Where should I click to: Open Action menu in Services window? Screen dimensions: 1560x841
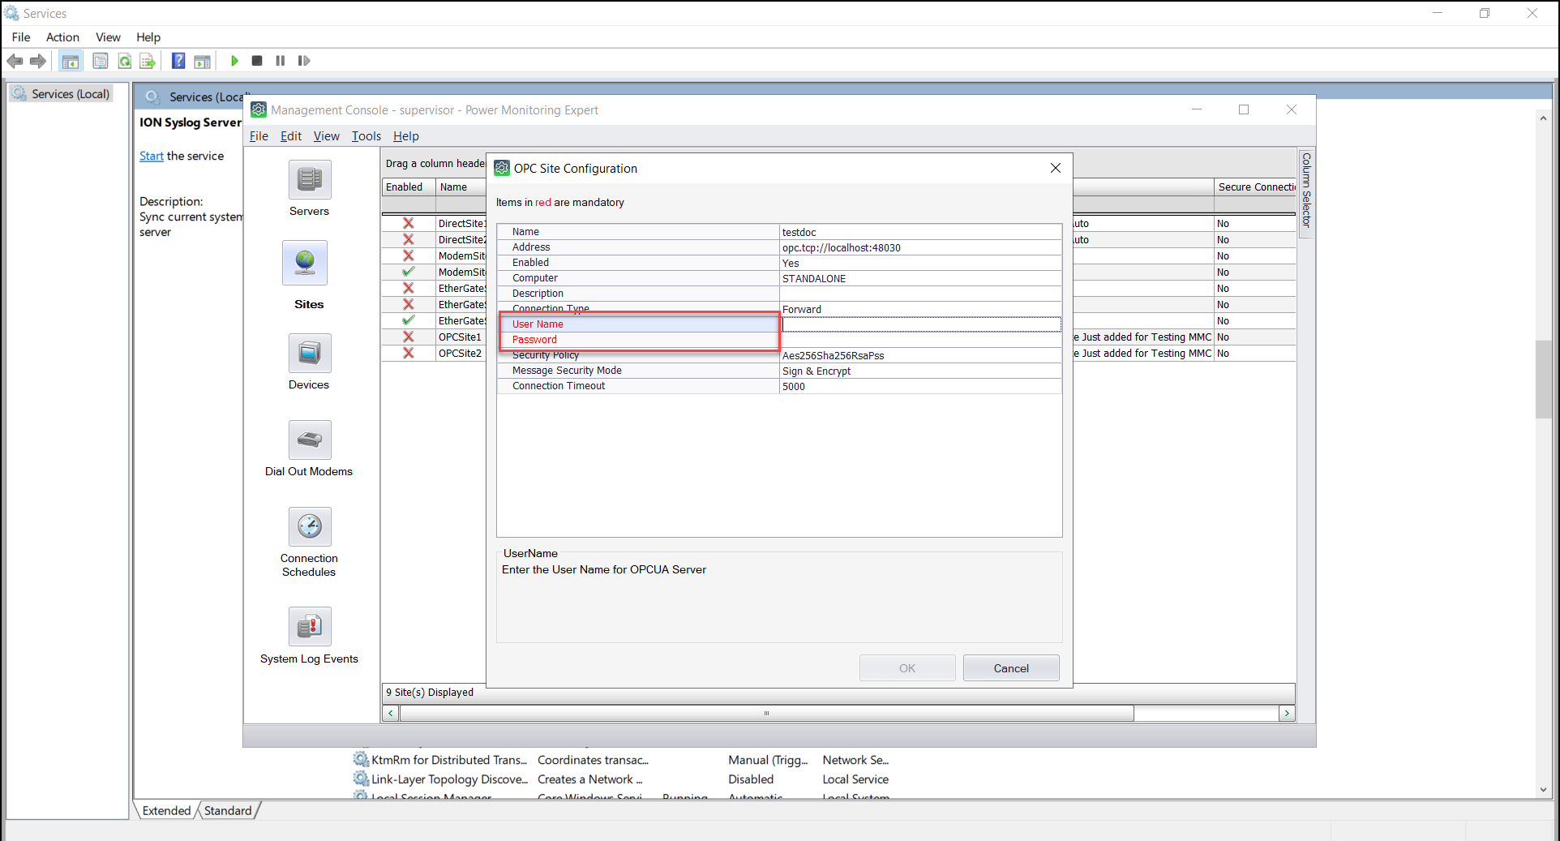coord(62,37)
